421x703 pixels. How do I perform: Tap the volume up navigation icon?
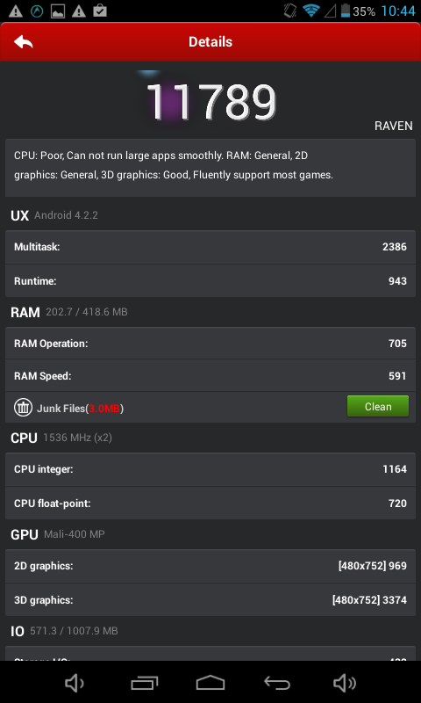(345, 684)
